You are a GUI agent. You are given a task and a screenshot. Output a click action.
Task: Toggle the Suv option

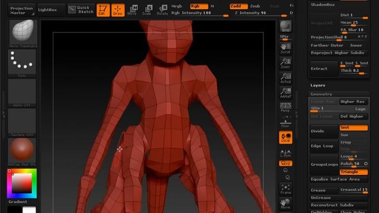click(354, 135)
